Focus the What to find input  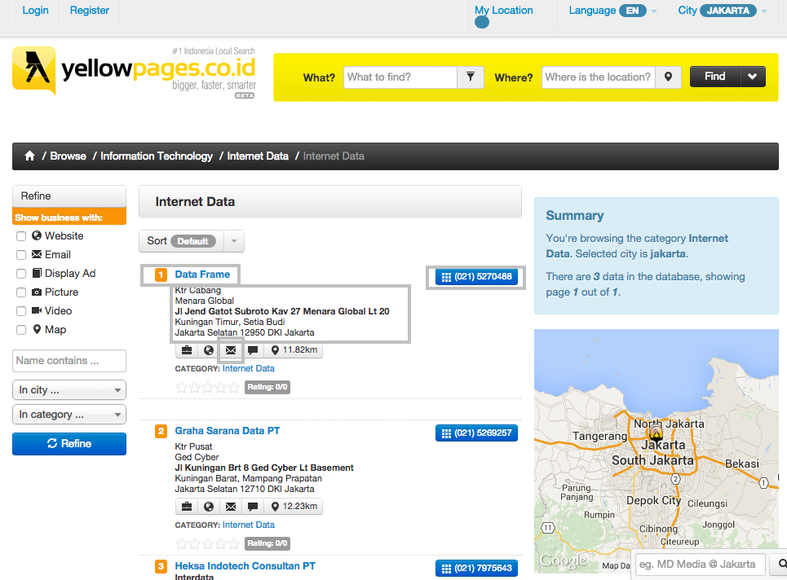coord(400,77)
